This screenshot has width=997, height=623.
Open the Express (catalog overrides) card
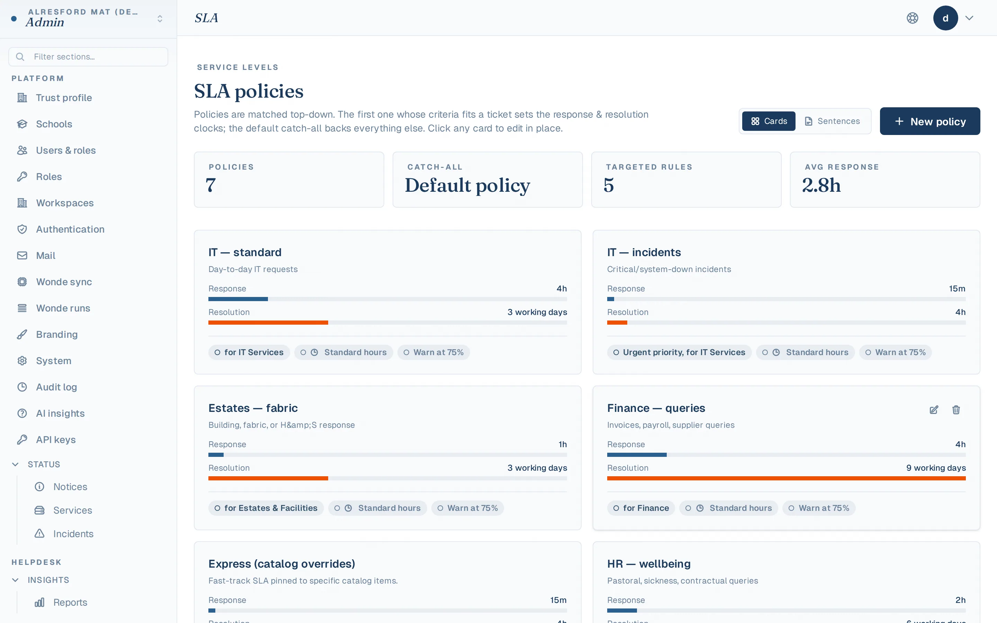coord(387,582)
